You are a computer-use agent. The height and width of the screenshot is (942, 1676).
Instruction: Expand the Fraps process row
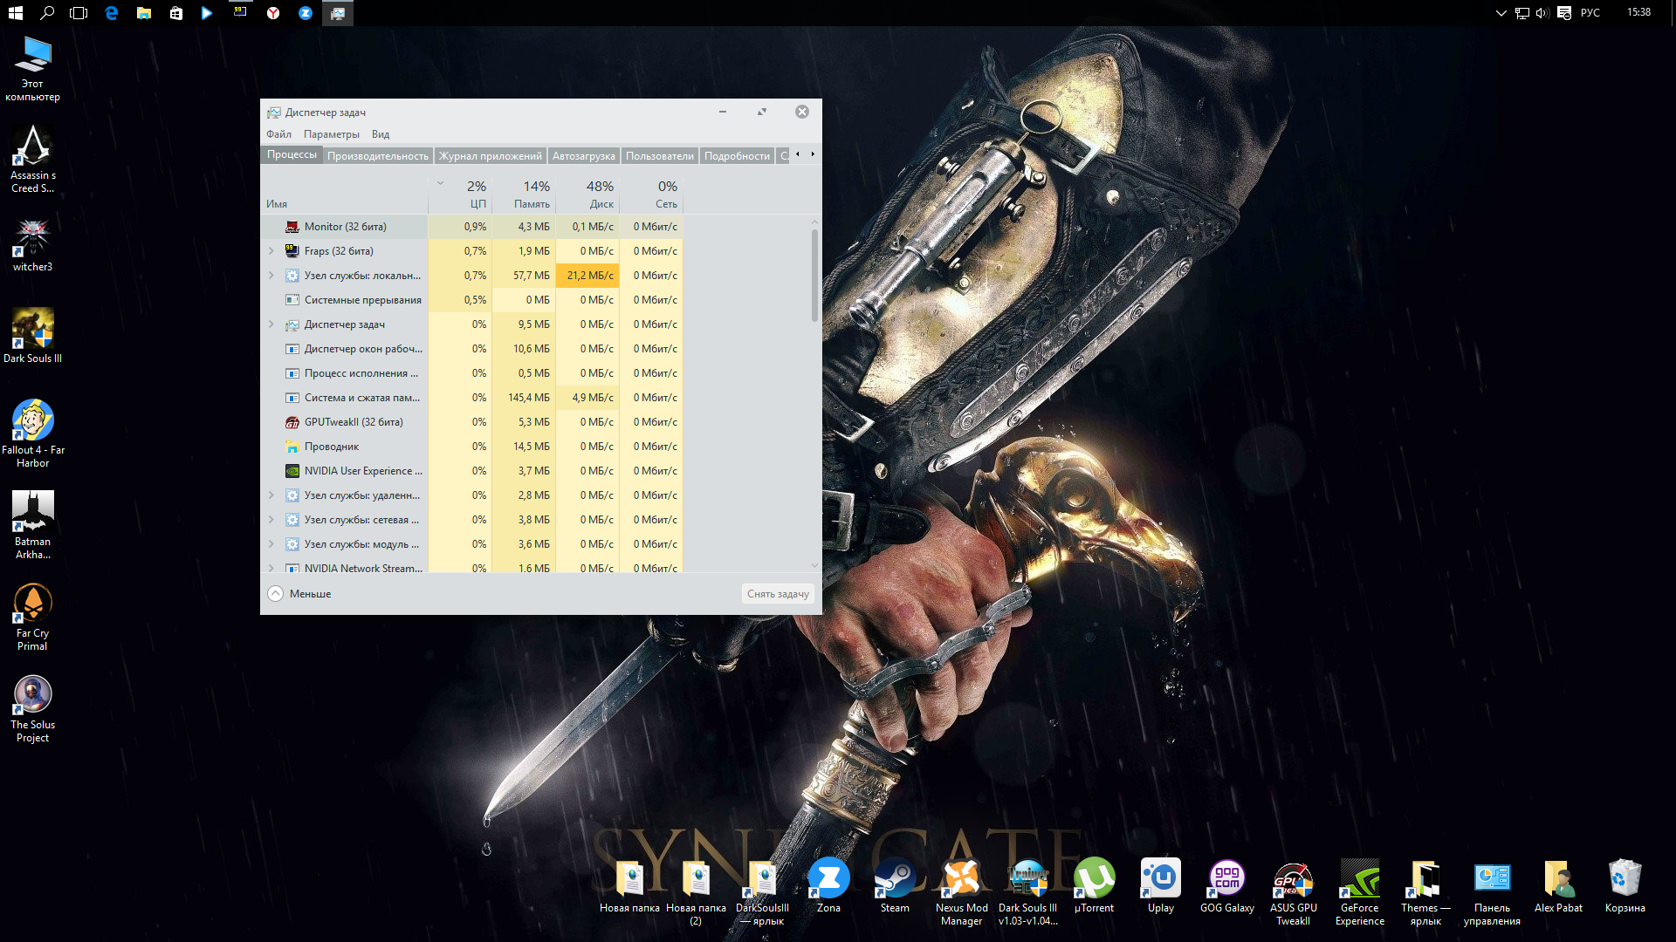pyautogui.click(x=271, y=251)
